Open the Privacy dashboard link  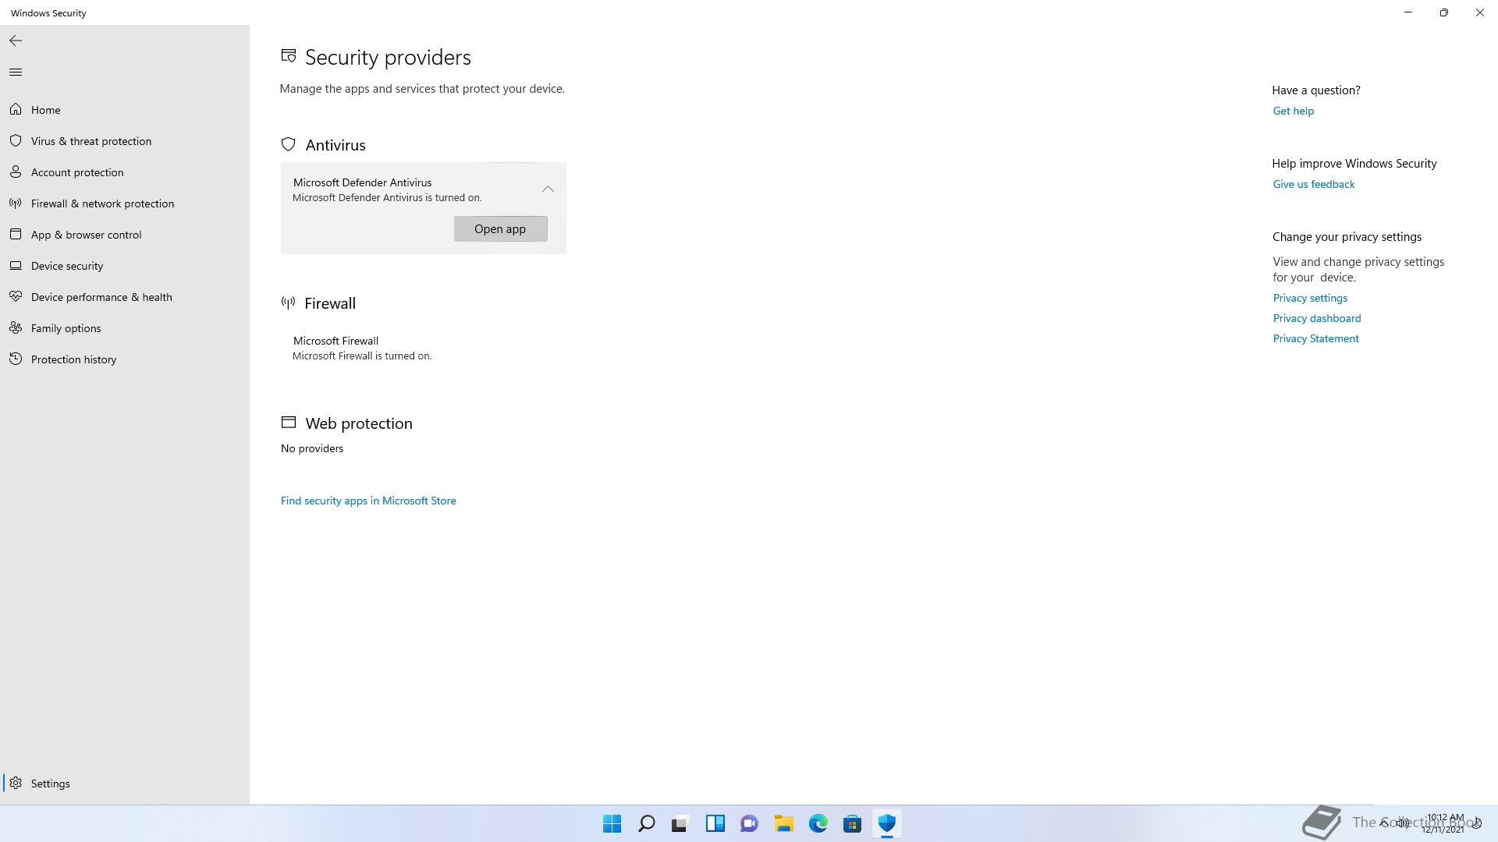pos(1316,318)
